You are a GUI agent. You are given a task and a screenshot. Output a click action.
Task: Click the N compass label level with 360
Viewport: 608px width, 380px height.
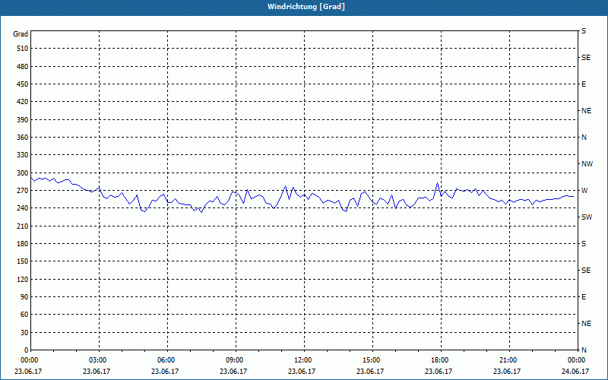click(584, 138)
